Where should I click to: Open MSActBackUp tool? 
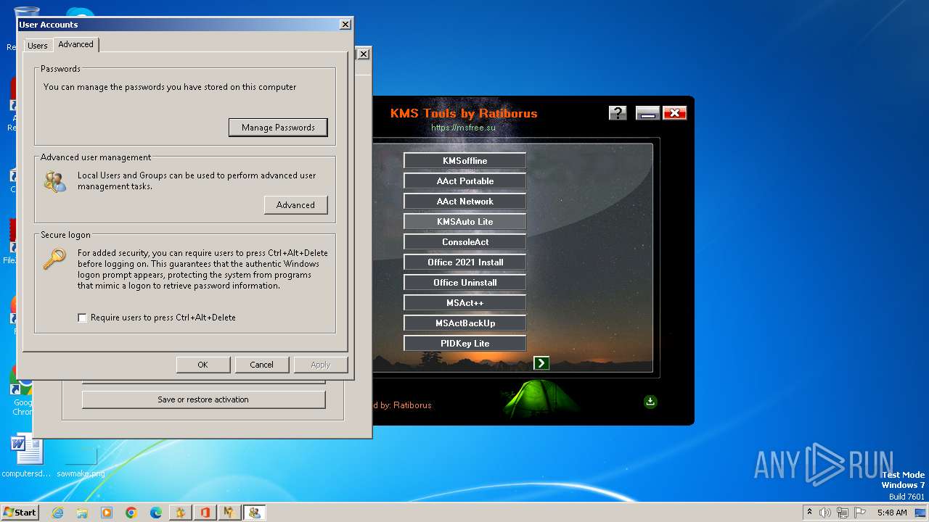[x=464, y=323]
